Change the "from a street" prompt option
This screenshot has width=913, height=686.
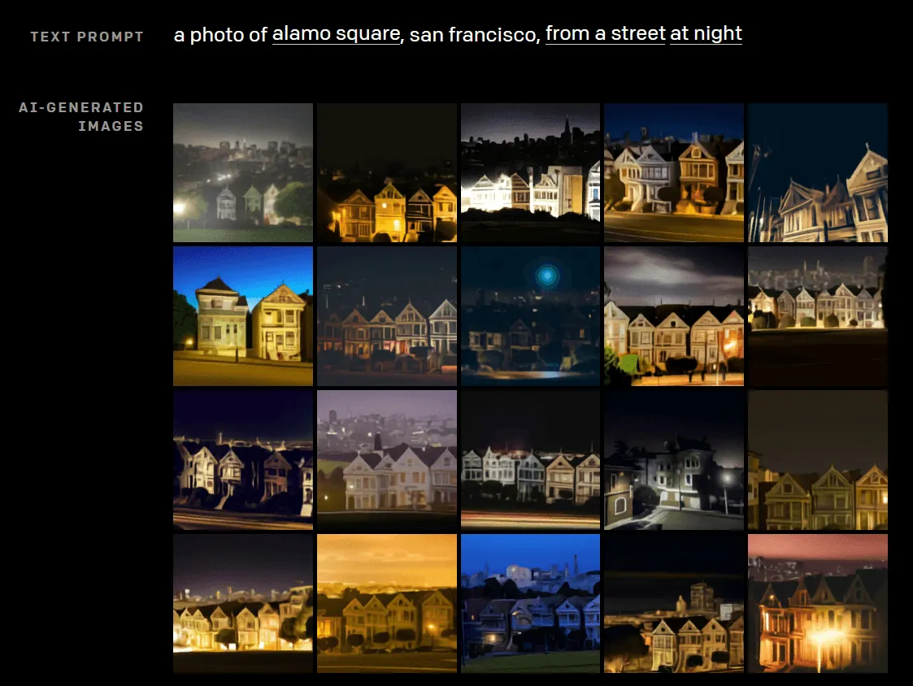(605, 34)
